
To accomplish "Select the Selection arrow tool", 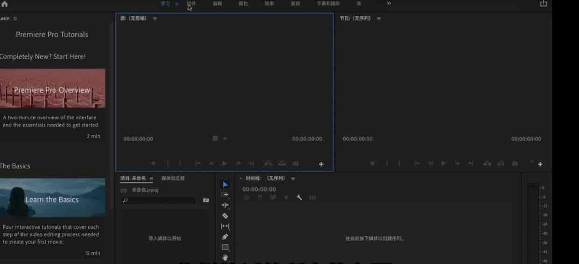I will (225, 184).
